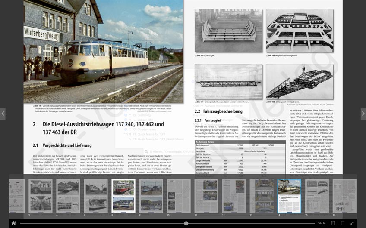Screen dimensions: 366x228
Task: Click heading '2.1 Vorgeschichte und Lieferung'
Action: (x=62, y=145)
